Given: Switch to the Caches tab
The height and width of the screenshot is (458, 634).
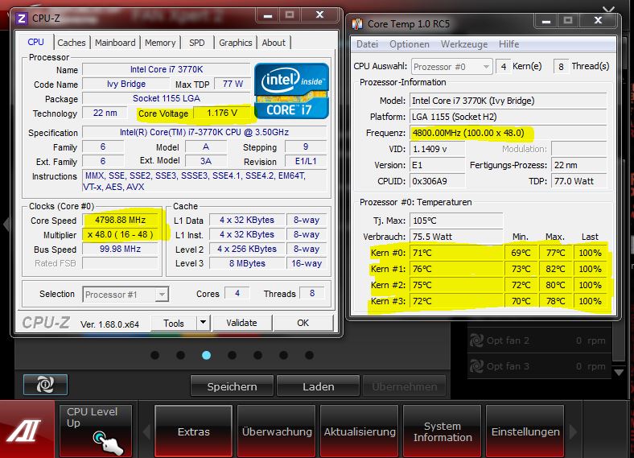Looking at the screenshot, I should (72, 43).
